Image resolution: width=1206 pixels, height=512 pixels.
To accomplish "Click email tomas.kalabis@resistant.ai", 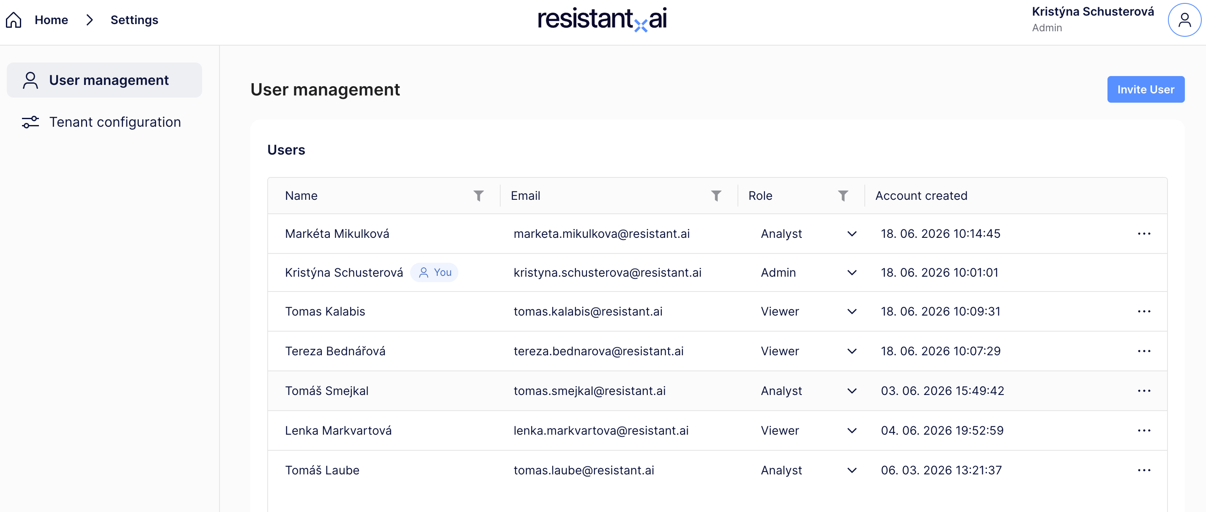I will (x=588, y=311).
